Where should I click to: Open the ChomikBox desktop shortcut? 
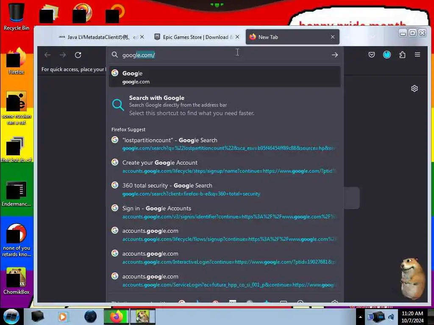click(x=17, y=281)
